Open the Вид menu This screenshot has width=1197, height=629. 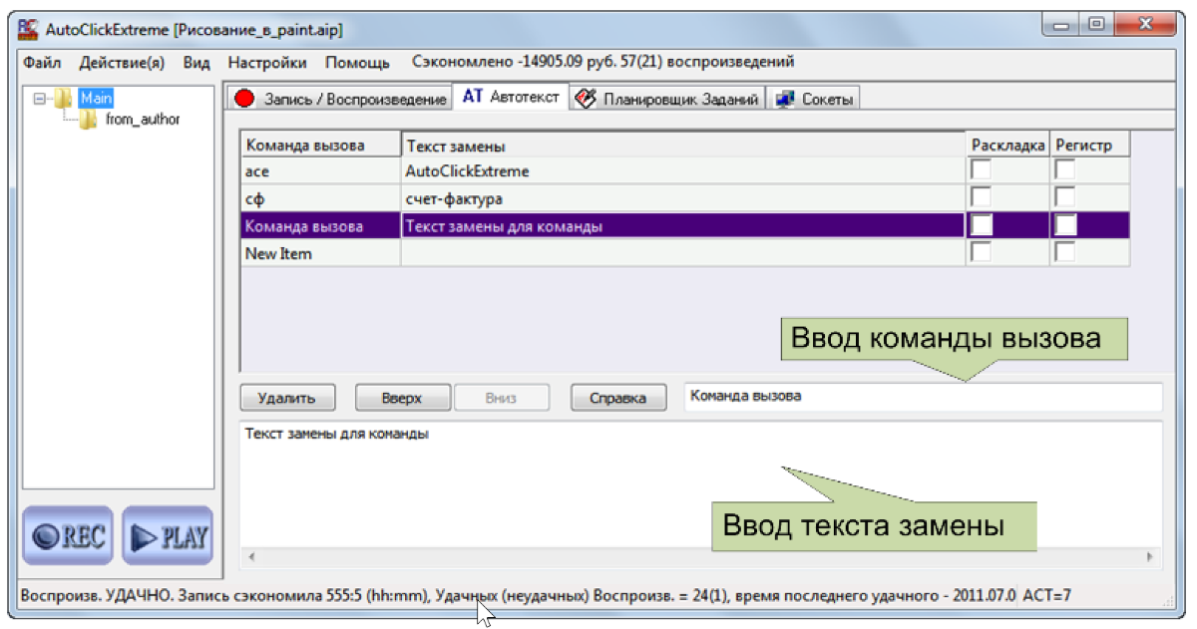[x=197, y=62]
